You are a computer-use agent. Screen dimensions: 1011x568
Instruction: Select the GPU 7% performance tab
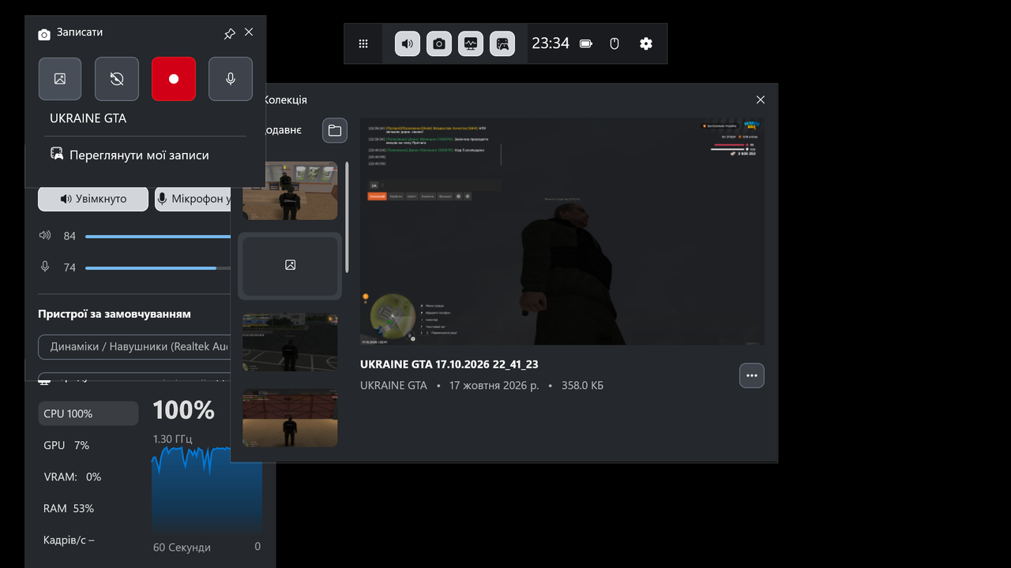(88, 445)
